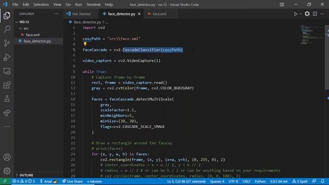Switch to the Get Started tab

81,14
